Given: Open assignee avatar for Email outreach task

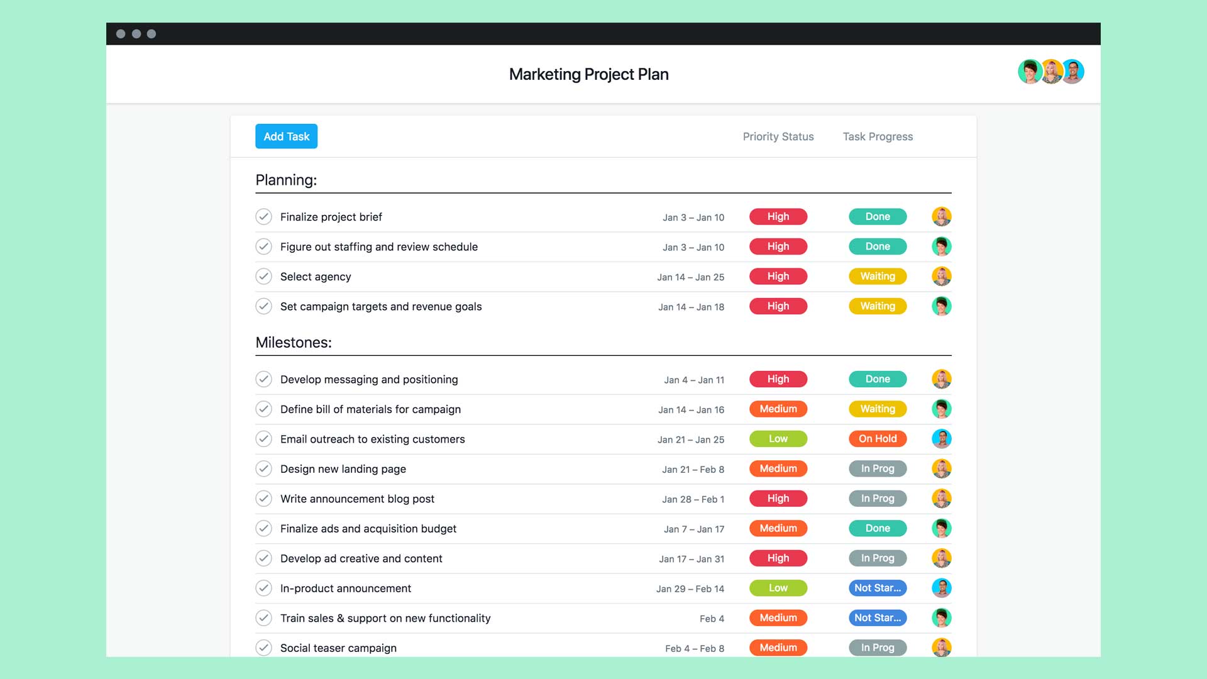Looking at the screenshot, I should (x=941, y=439).
